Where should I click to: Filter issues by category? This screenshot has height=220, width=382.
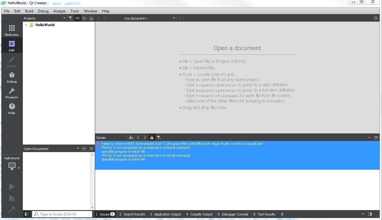click(x=159, y=137)
